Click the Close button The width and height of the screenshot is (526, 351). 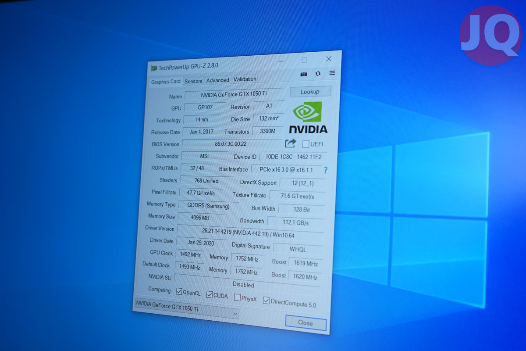tap(306, 323)
